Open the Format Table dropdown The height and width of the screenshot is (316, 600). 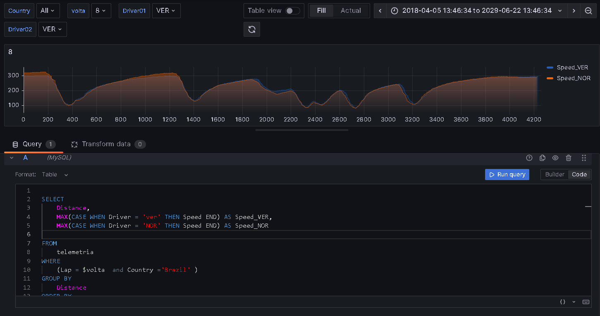point(54,174)
